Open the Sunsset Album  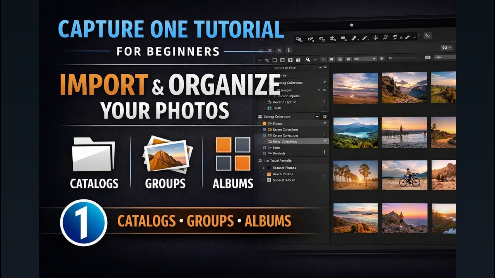coord(284,180)
